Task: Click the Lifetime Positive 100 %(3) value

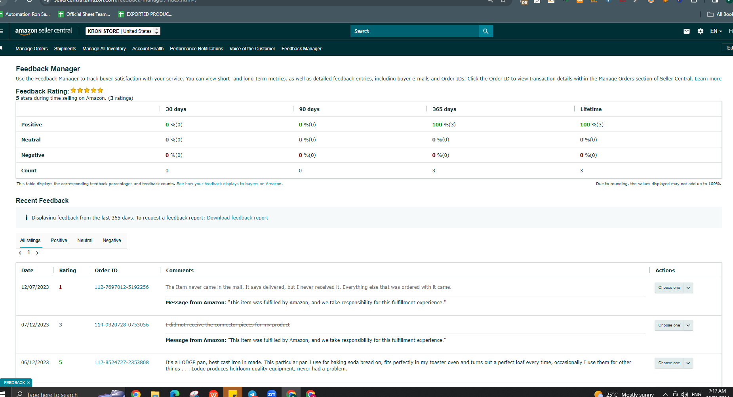Action: click(592, 125)
